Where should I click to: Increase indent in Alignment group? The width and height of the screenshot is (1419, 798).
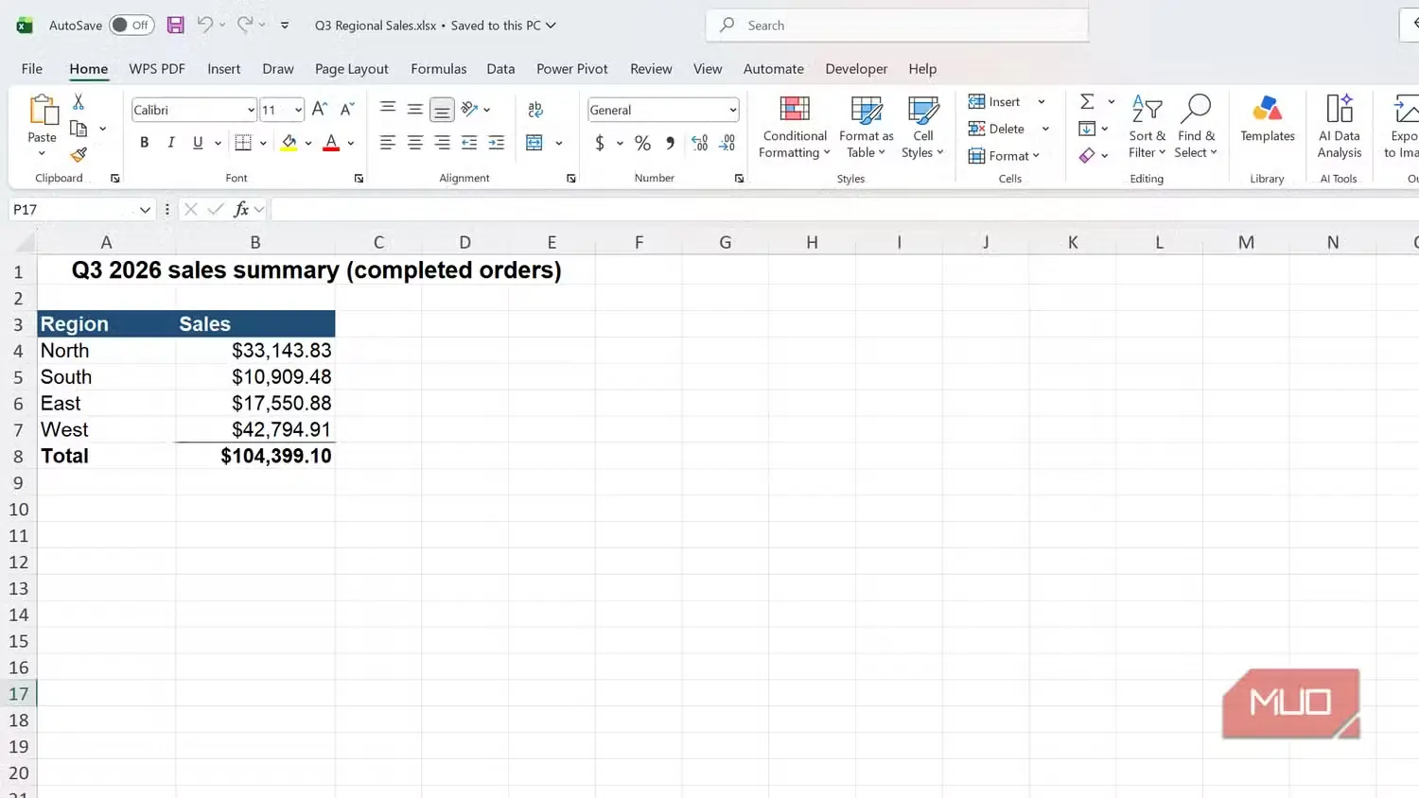496,143
